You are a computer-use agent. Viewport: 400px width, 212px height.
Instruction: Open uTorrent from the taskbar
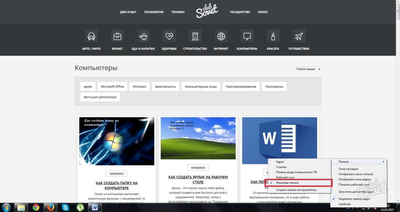80,208
